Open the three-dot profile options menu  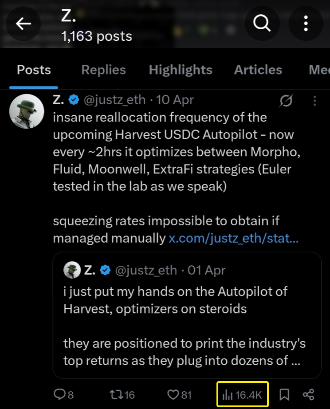pos(306,24)
